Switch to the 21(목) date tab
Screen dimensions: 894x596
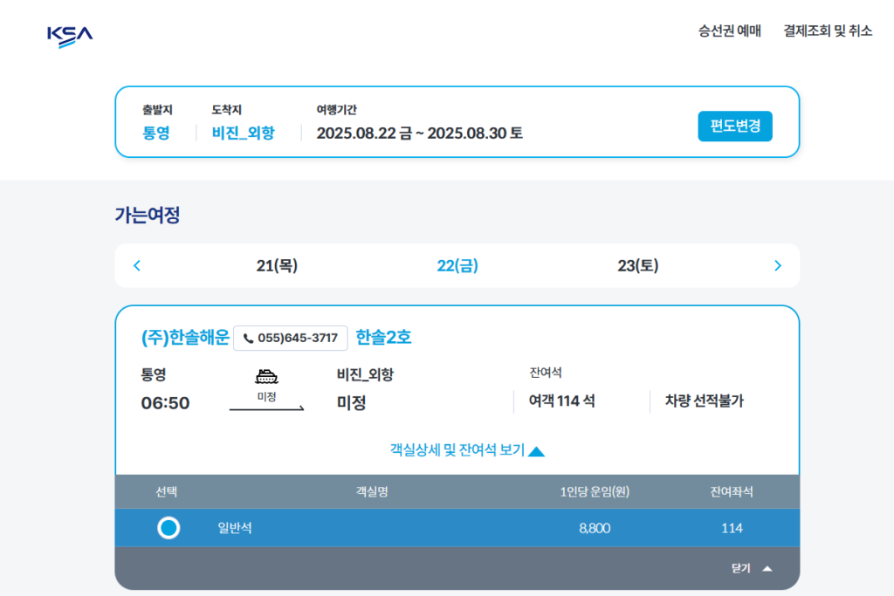tap(276, 265)
